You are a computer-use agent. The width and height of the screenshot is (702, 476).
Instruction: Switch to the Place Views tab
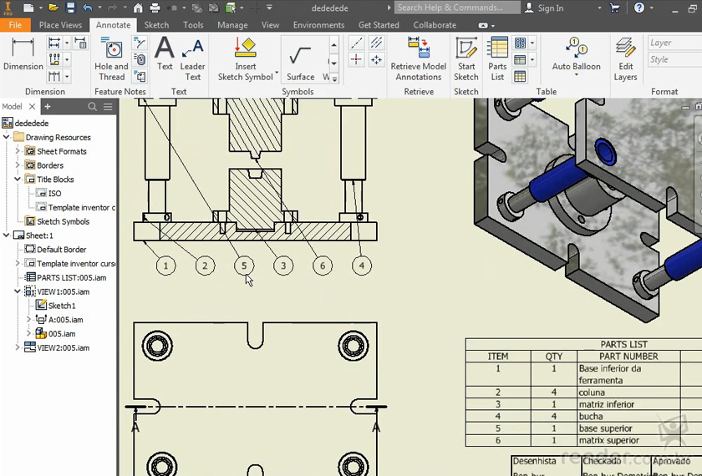[x=60, y=25]
